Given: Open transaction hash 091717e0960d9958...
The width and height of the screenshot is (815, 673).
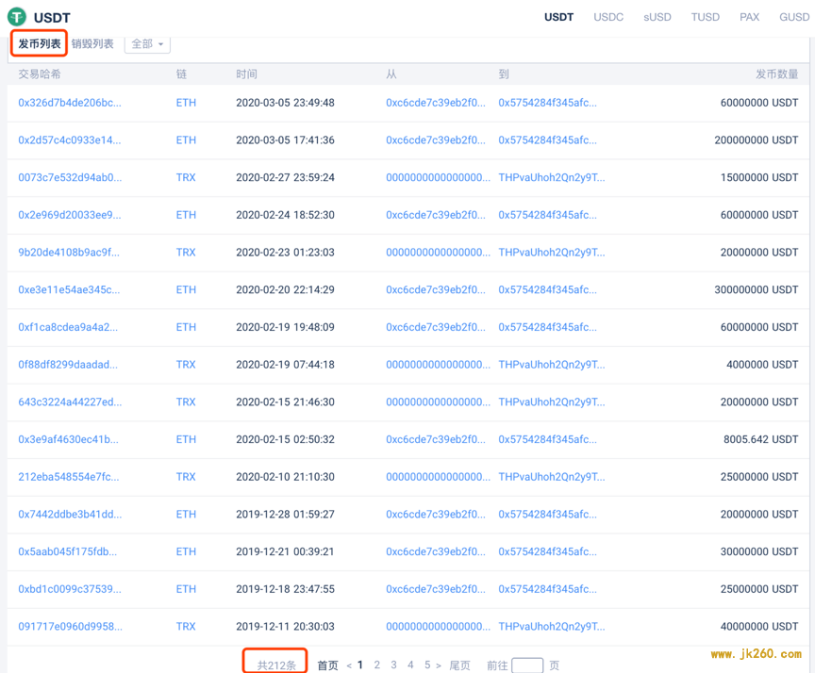Looking at the screenshot, I should point(70,626).
